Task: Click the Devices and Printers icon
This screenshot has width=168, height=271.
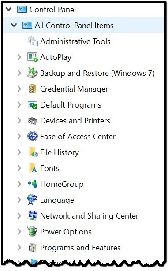Action: (x=33, y=121)
